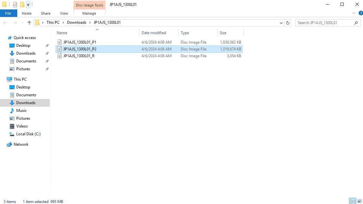Go back using the back arrow
This screenshot has height=204, width=363.
click(6, 22)
